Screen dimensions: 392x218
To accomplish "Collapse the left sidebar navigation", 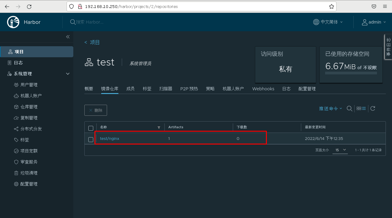I will [x=68, y=37].
